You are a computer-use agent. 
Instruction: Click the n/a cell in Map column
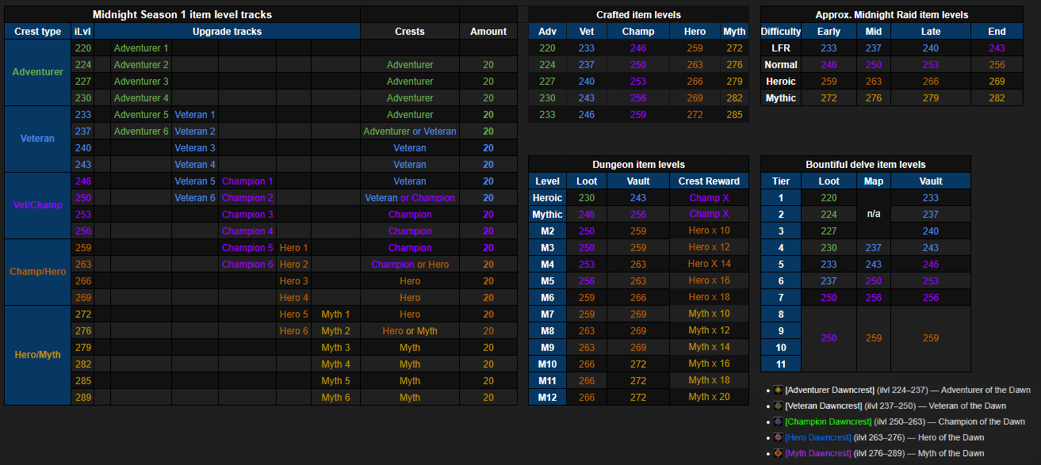(x=873, y=214)
